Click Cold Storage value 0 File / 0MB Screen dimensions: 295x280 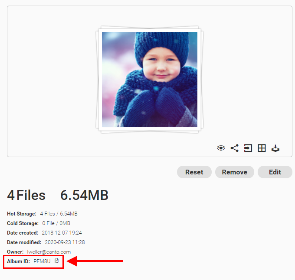(56, 223)
